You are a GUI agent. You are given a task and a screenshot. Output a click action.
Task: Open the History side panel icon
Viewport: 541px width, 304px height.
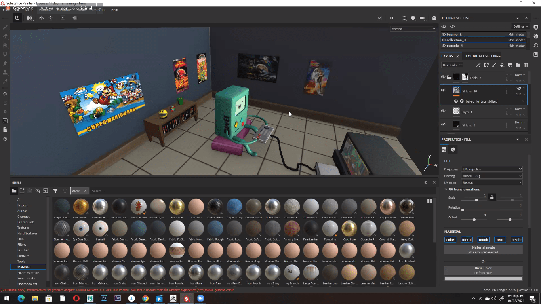tap(536, 46)
